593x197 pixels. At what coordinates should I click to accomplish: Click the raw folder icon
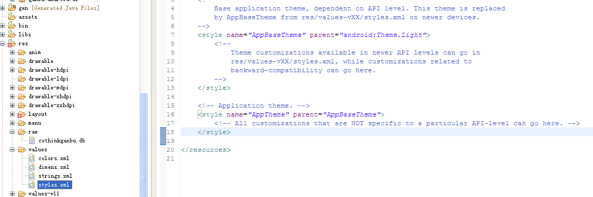pyautogui.click(x=22, y=132)
